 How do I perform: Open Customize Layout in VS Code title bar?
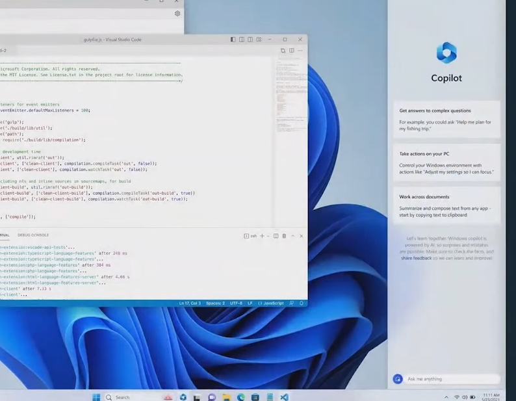tap(259, 40)
